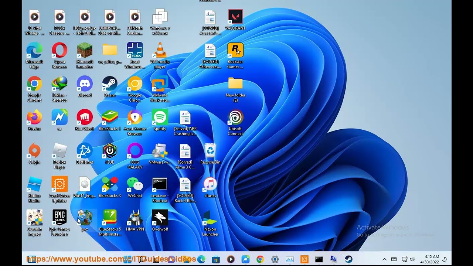
Task: Select the Opera Browser desktop icon
Action: click(x=59, y=56)
